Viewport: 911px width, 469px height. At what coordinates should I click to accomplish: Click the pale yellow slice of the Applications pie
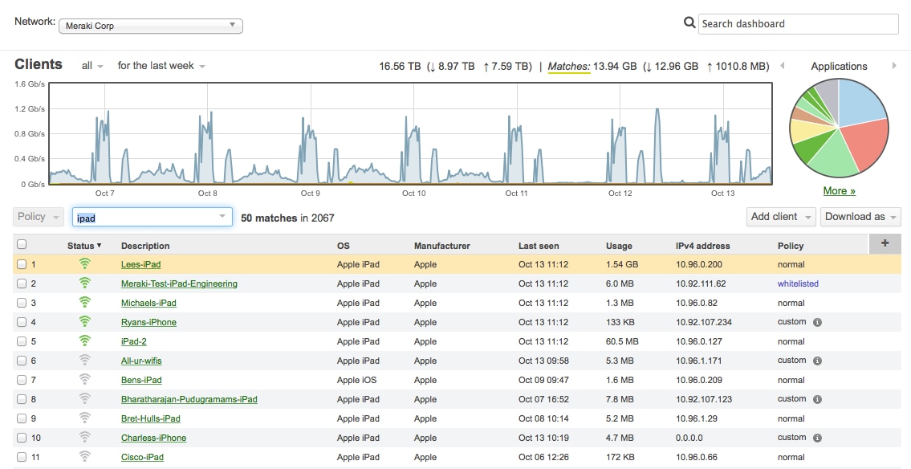pos(804,132)
